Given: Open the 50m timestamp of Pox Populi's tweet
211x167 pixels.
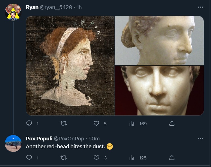Looking at the screenshot, I should (x=94, y=139).
